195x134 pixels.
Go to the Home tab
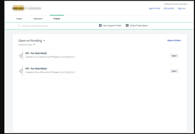pos(19,19)
